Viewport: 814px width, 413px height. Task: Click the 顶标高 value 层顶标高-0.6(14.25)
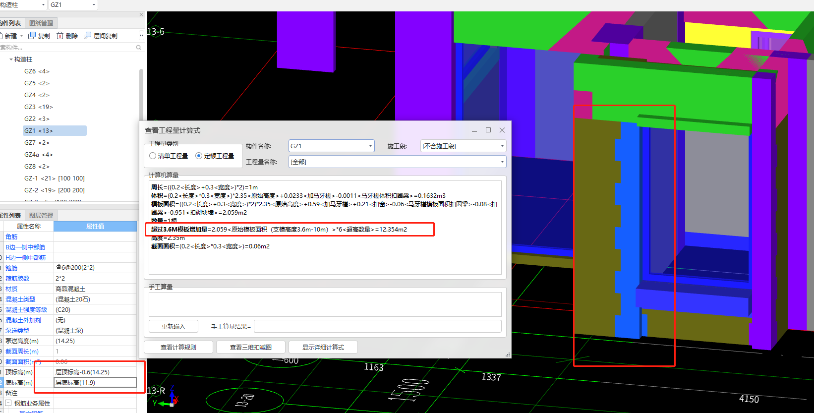coord(95,372)
